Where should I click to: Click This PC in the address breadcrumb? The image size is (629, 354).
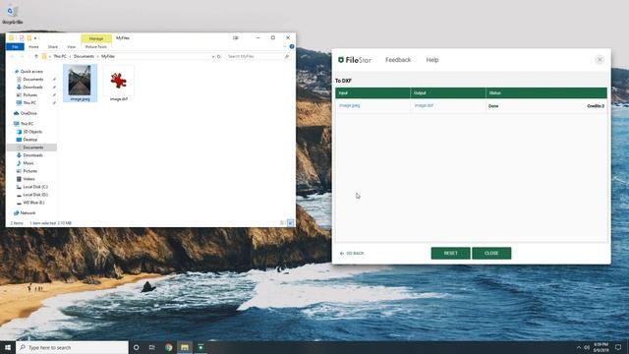pos(60,57)
